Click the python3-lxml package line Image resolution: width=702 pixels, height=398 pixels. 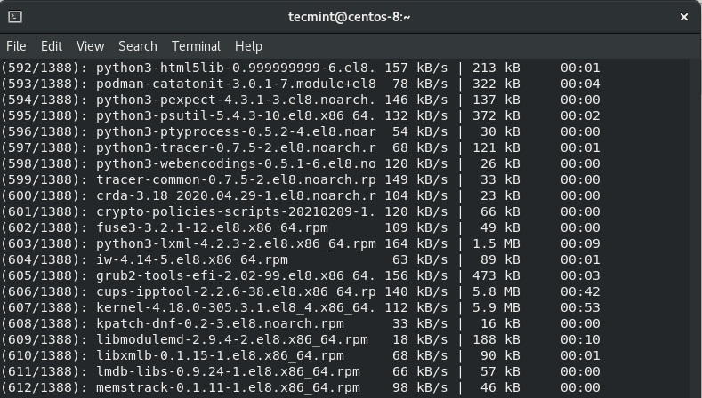(236, 243)
